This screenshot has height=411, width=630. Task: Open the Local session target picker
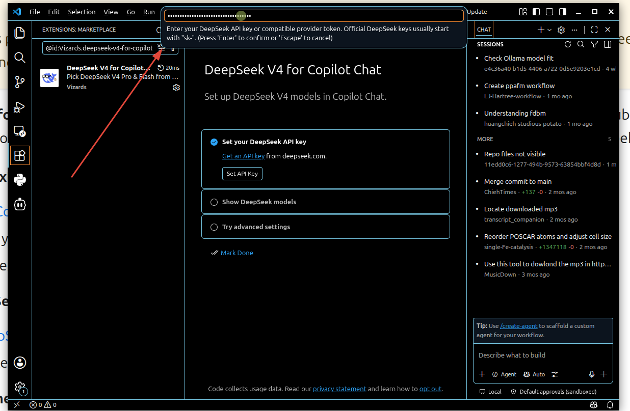tap(490, 392)
